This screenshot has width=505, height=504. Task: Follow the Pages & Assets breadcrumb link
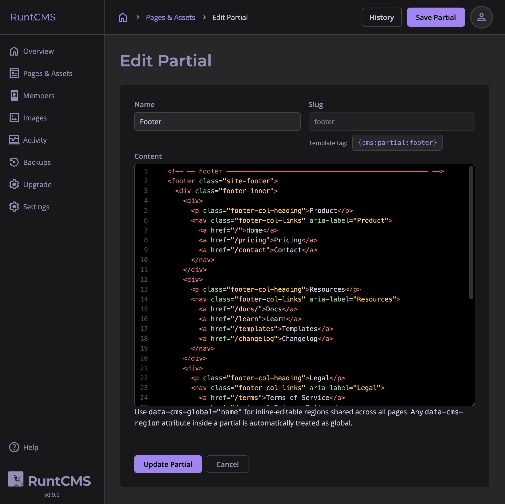(x=170, y=17)
